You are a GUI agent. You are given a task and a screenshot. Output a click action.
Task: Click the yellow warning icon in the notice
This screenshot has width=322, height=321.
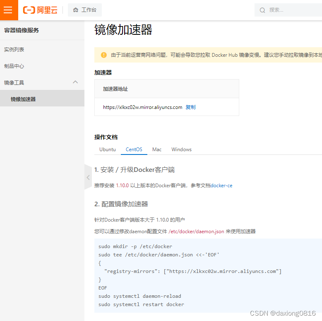(x=104, y=55)
